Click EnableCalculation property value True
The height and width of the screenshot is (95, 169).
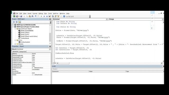pyautogui.click(x=41, y=61)
